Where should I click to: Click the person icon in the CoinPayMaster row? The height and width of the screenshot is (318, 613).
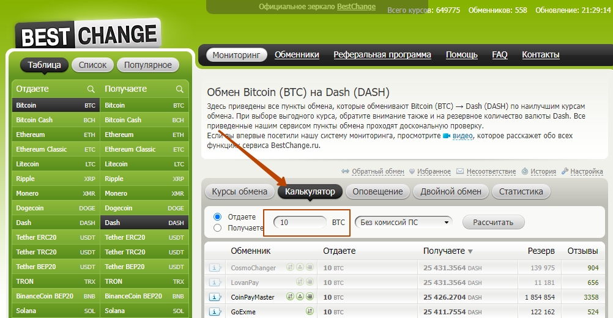(x=300, y=297)
